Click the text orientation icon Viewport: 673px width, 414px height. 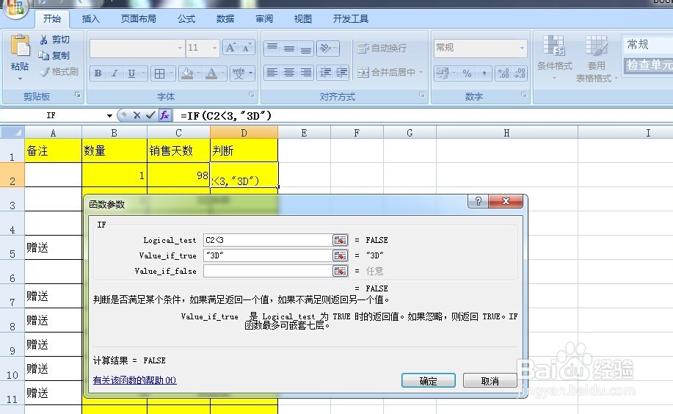(325, 48)
